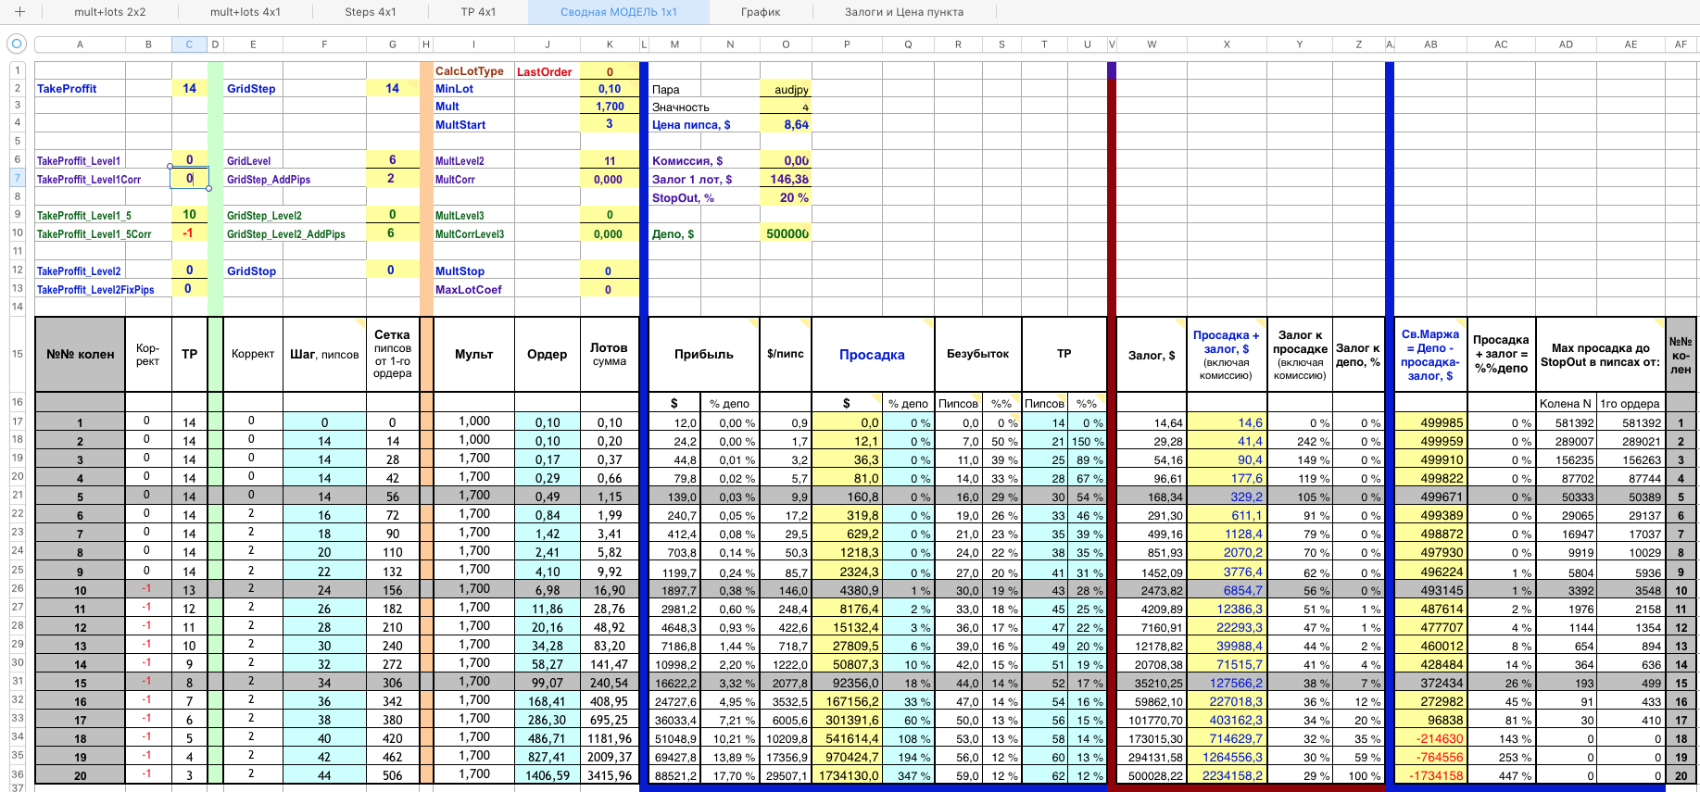Click the TakeProffit_Level1Corr label
The width and height of the screenshot is (1700, 792).
pyautogui.click(x=89, y=180)
